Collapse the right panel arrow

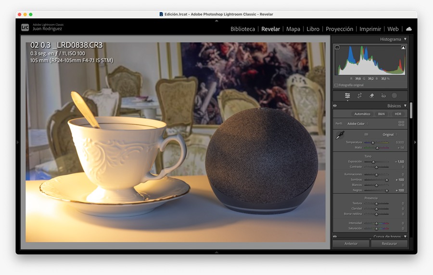[415, 142]
